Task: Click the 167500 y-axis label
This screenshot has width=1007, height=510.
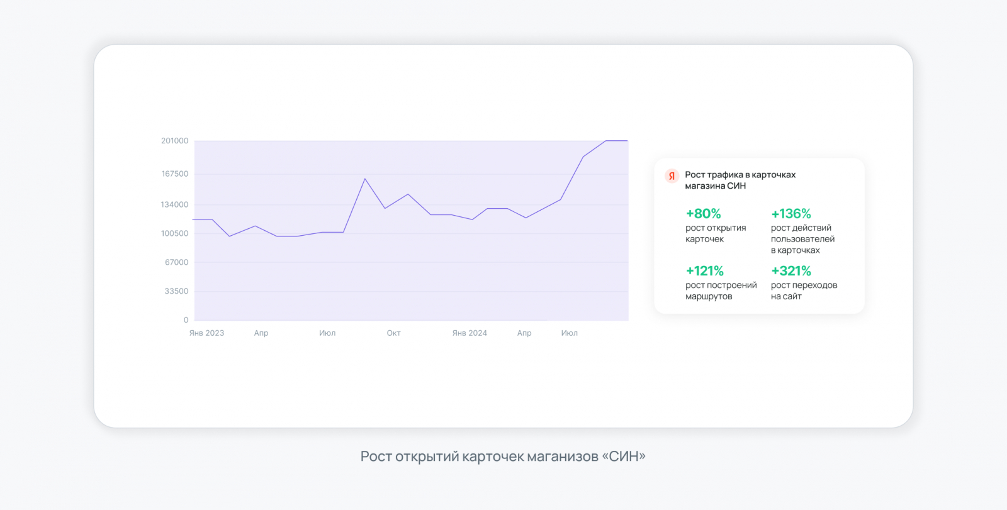Action: click(174, 174)
